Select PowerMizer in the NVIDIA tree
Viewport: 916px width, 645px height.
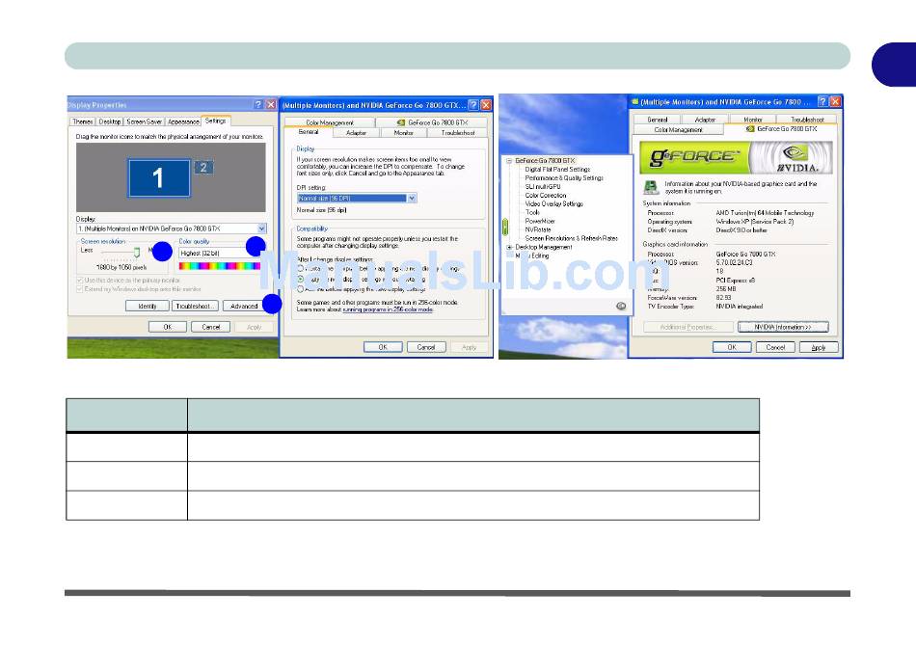tap(540, 222)
